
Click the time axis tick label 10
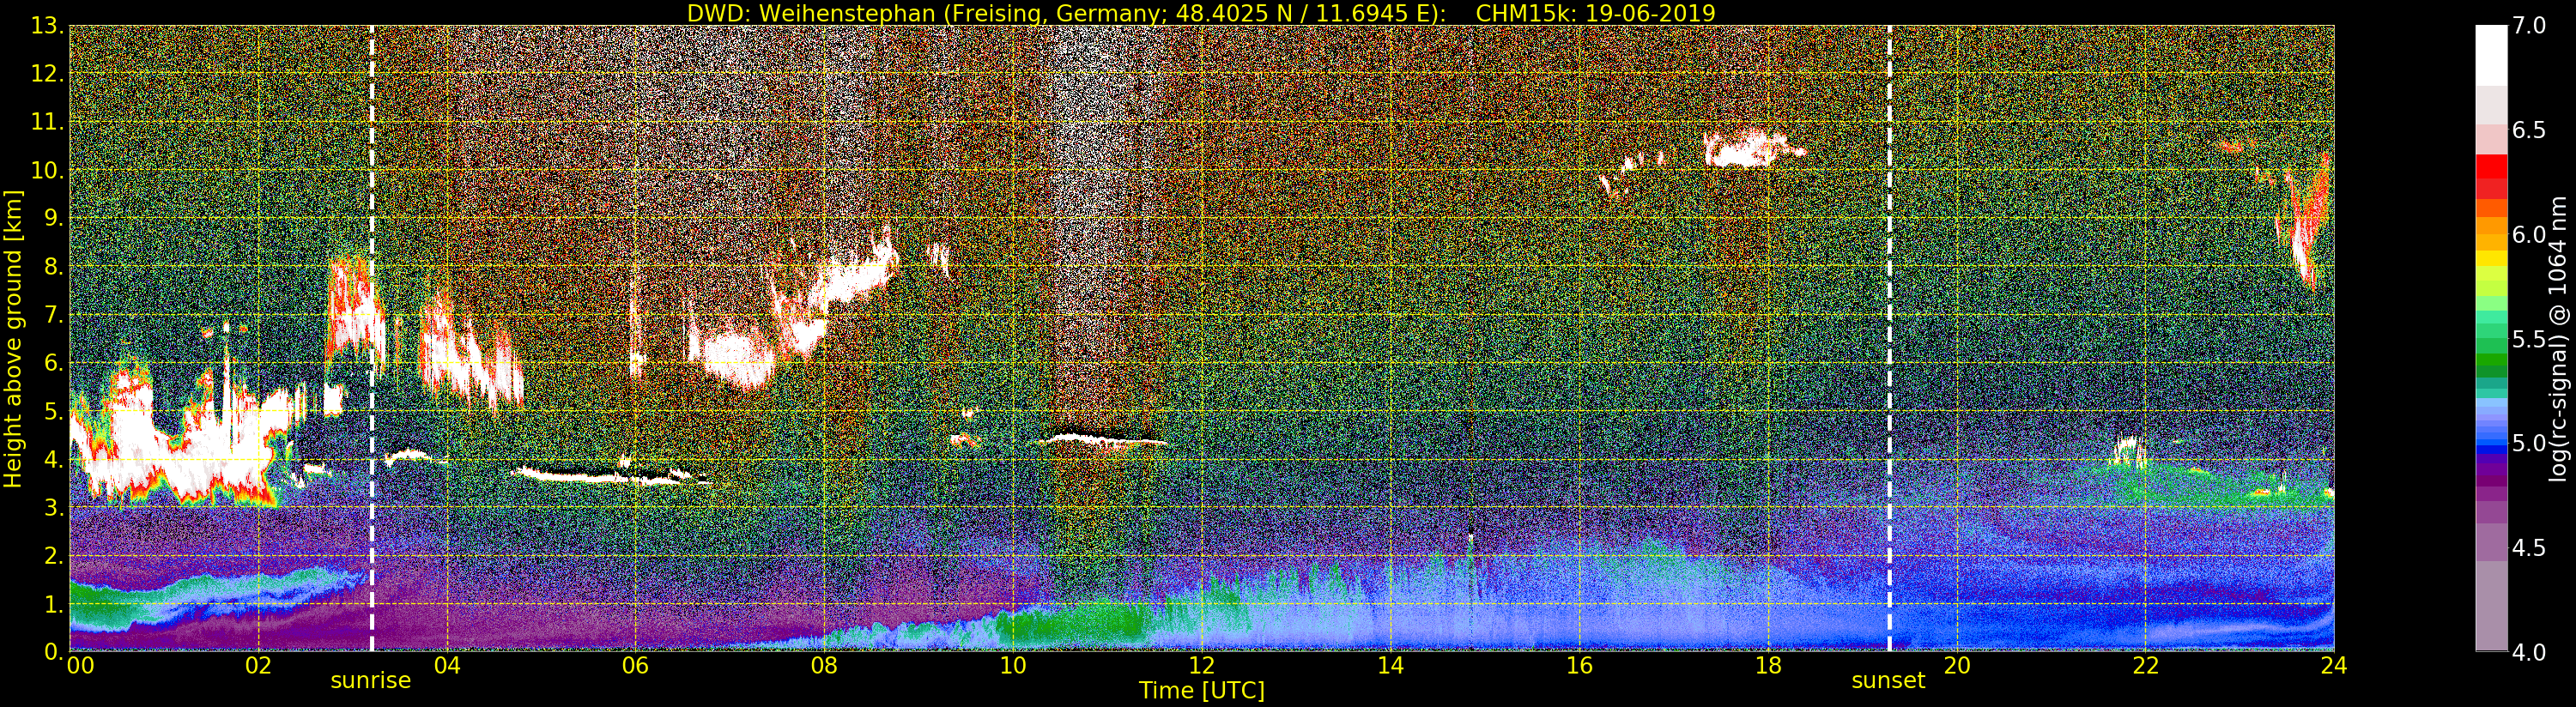pyautogui.click(x=1013, y=666)
